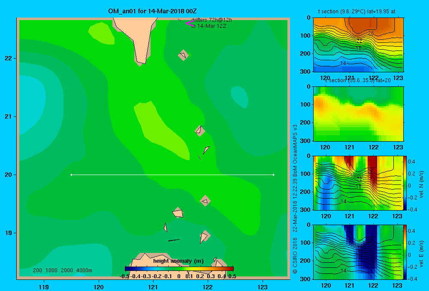Click the 'drifters 72h@12h' legend text
Image resolution: width=429 pixels, height=291 pixels.
point(212,20)
